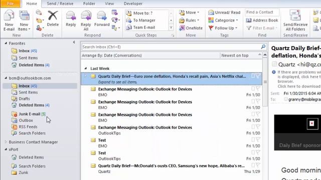Screen dimensions: 321x180
Task: Click Send/Receive All Folders
Action: [x=295, y=20]
